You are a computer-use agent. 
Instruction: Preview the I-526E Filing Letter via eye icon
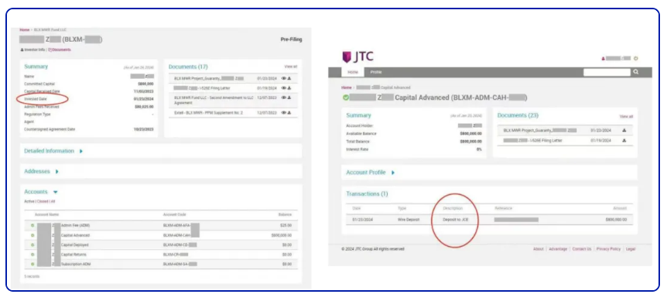284,88
